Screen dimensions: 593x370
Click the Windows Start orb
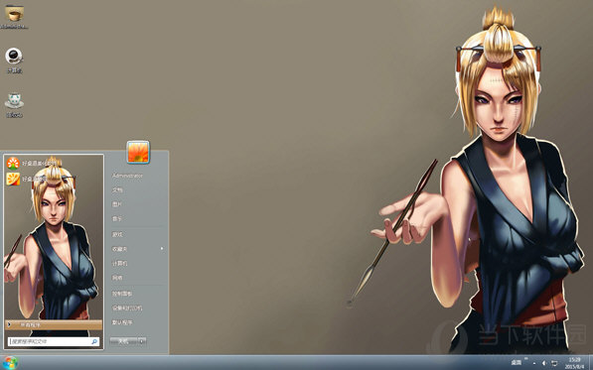click(10, 363)
